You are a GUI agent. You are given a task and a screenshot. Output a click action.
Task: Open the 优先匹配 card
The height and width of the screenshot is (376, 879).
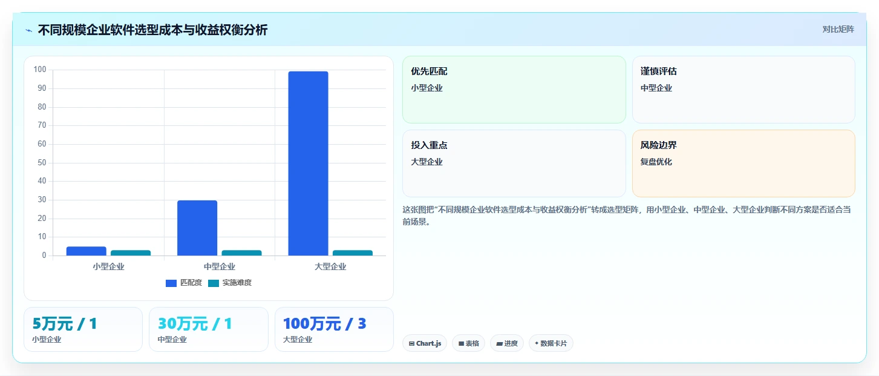514,90
